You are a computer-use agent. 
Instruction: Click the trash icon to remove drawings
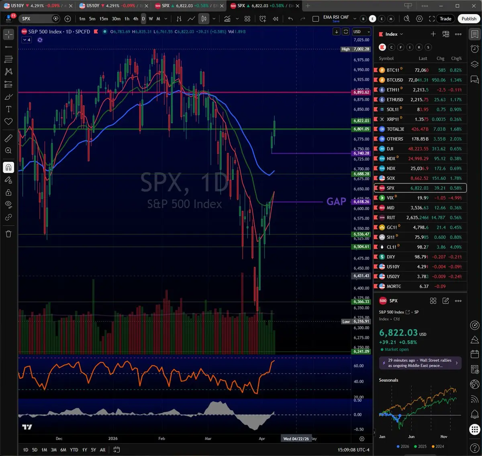(x=8, y=234)
